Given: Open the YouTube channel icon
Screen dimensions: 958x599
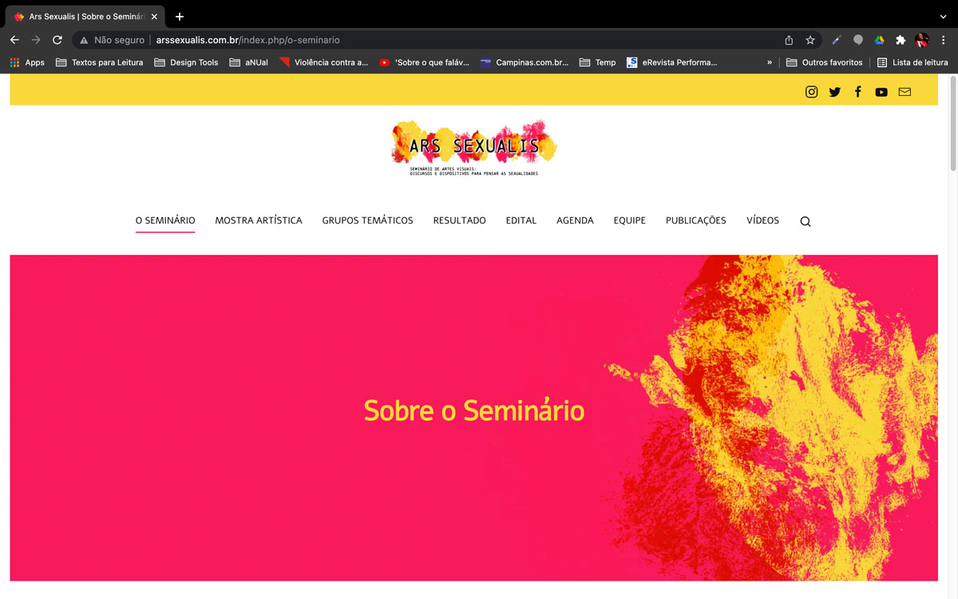Looking at the screenshot, I should click(881, 92).
